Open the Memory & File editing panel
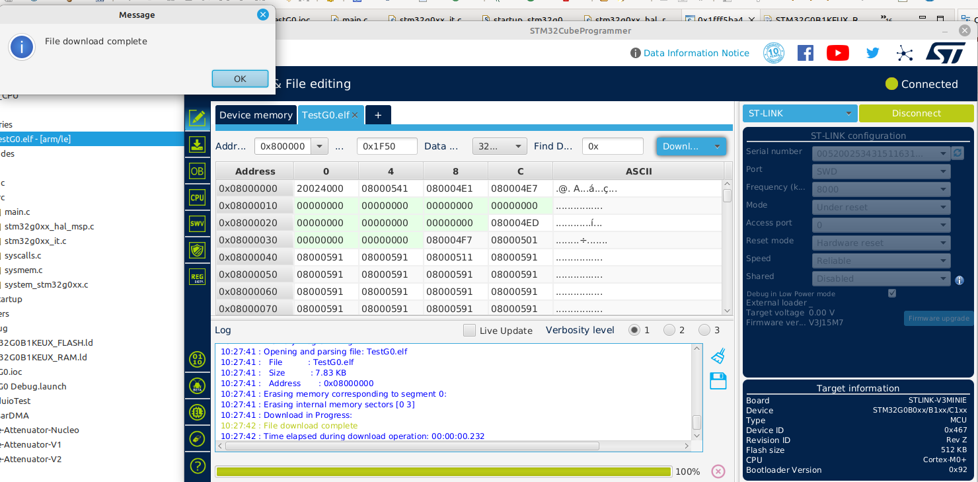The image size is (978, 482). pos(197,118)
